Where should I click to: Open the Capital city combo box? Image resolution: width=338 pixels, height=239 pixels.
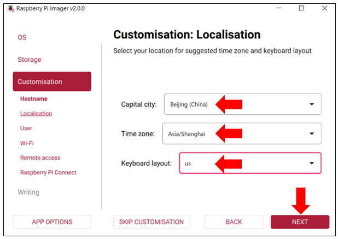point(243,104)
